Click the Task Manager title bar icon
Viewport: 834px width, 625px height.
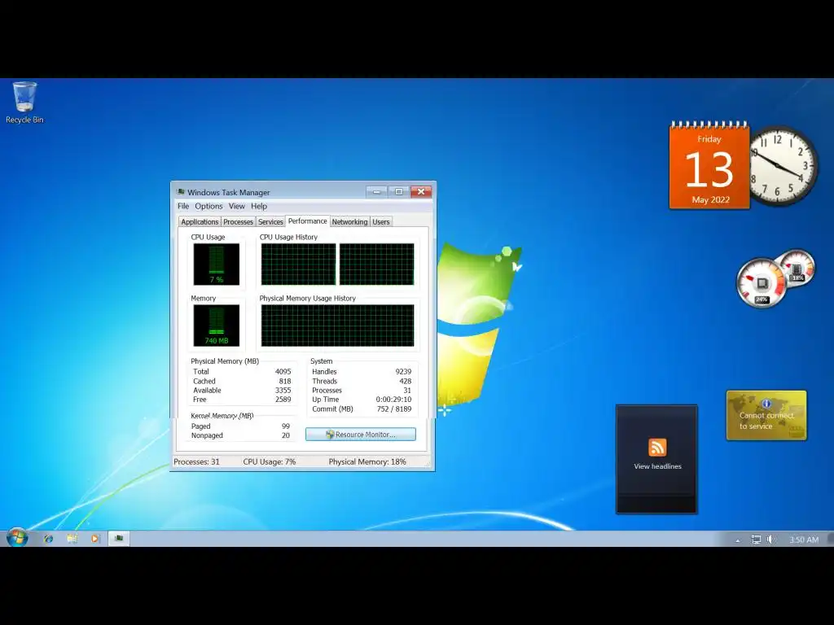click(x=181, y=192)
